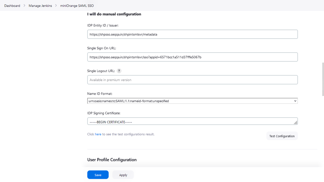The width and height of the screenshot is (324, 182).
Task: Select the 'User Profile Configuration' heading
Action: click(112, 160)
